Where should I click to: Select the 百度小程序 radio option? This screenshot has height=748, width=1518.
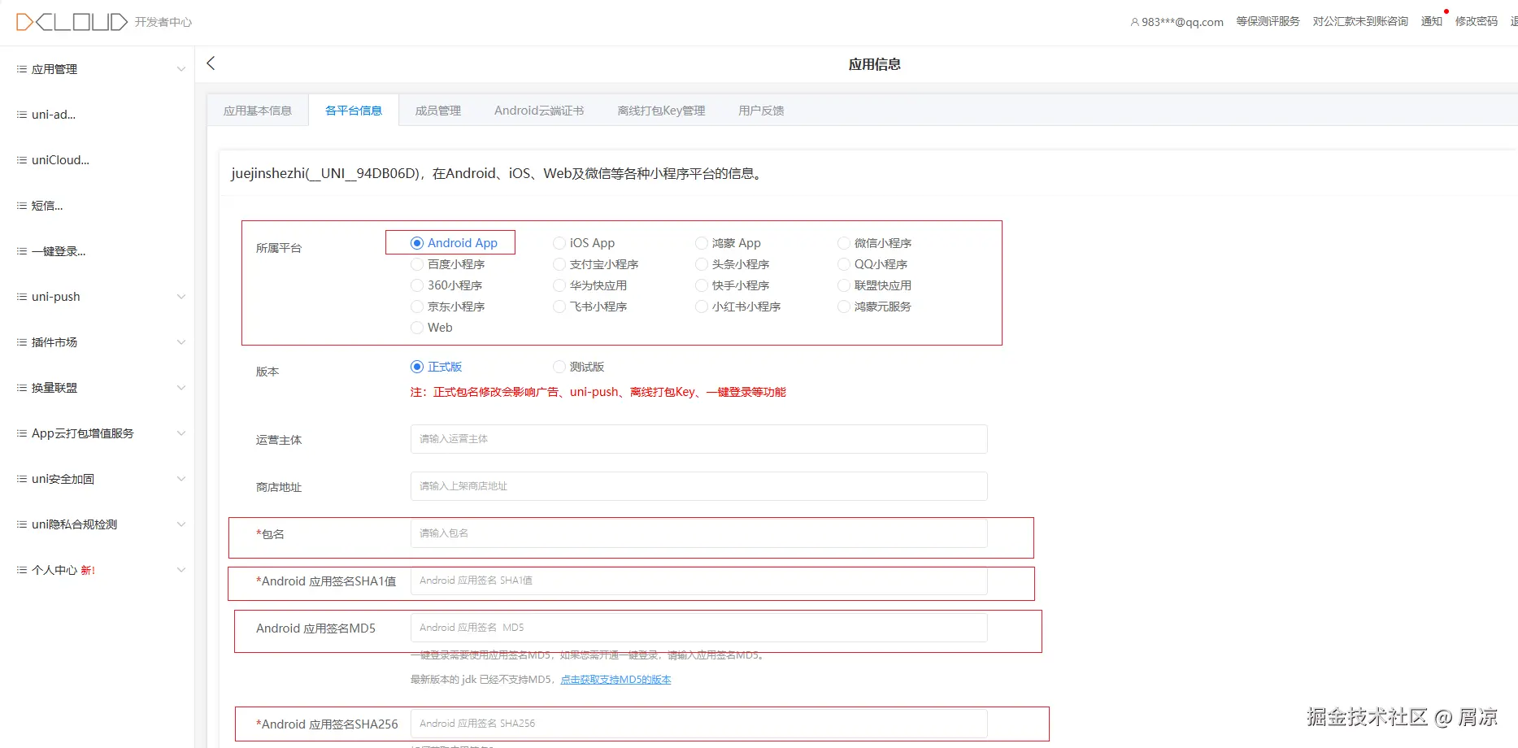(x=417, y=264)
